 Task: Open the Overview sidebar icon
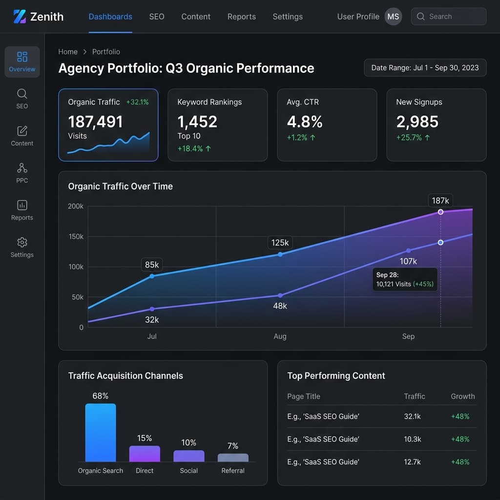tap(22, 57)
